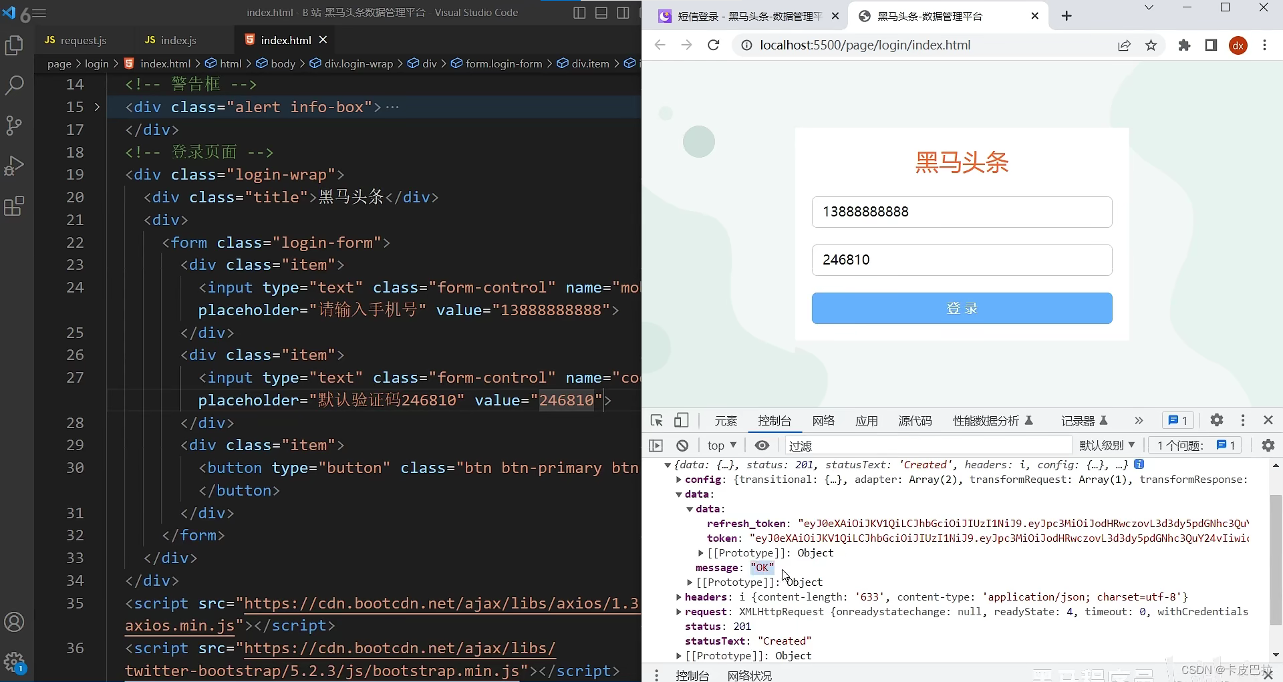Open the console settings gear

pyautogui.click(x=1268, y=446)
